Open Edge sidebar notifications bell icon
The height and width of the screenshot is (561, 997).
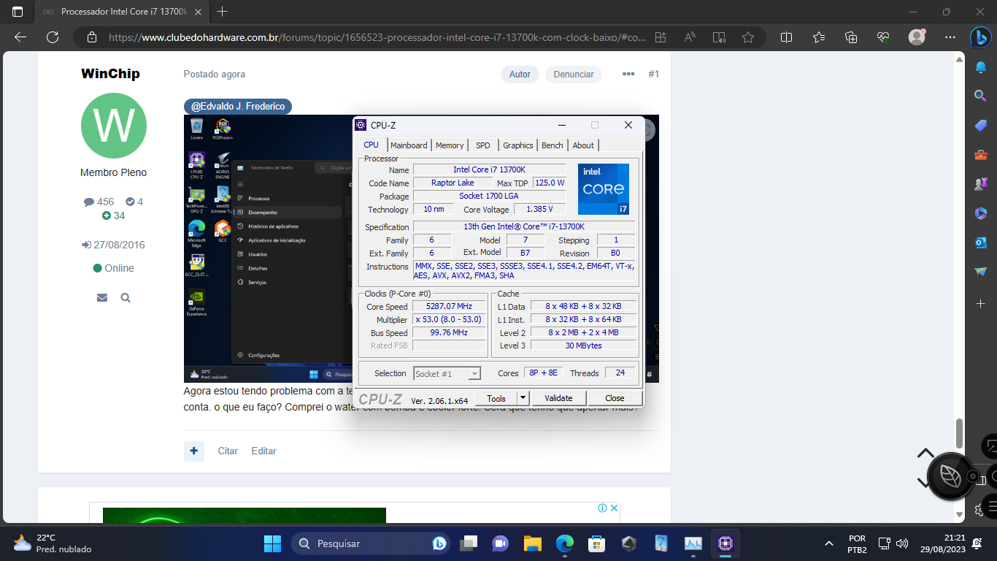980,67
